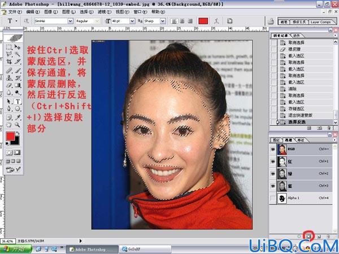The height and width of the screenshot is (254, 339).
Task: Click the create warped text icon
Action: 216,21
